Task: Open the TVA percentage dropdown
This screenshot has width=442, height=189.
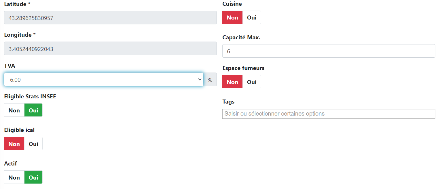Action: (104, 79)
